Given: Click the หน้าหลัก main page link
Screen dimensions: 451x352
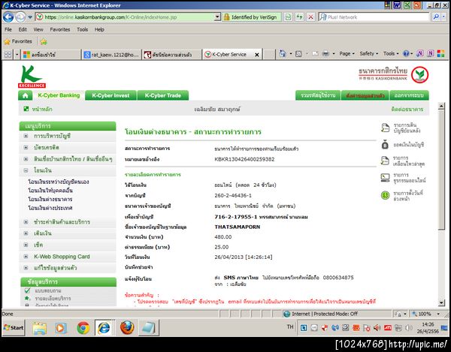Looking at the screenshot, I should point(42,109).
